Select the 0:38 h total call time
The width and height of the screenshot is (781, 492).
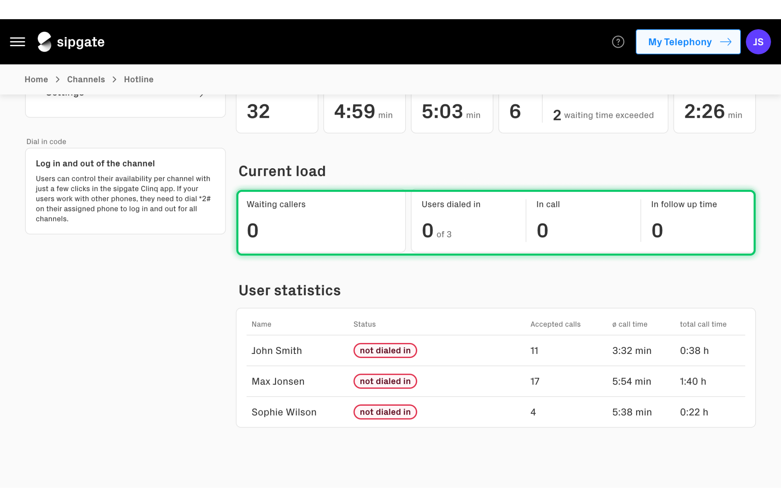click(694, 350)
